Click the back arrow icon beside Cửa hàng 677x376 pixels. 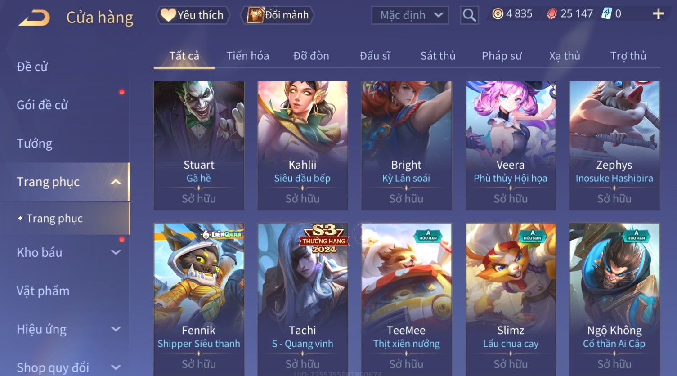tap(35, 18)
